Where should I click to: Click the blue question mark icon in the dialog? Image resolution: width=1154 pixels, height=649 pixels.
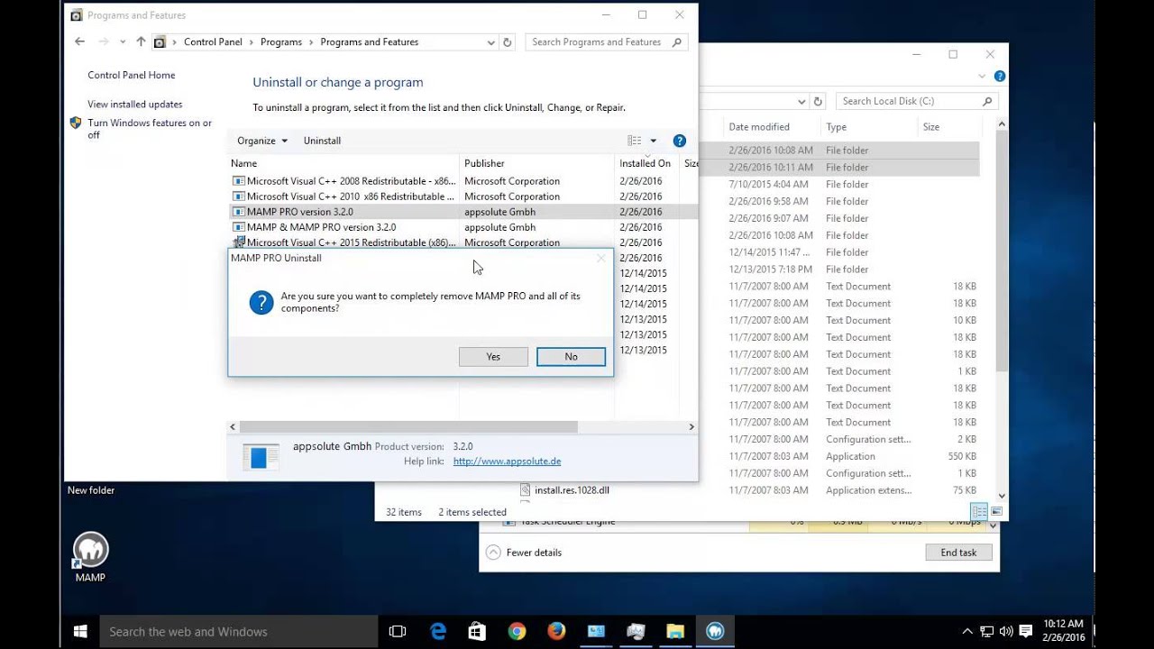pyautogui.click(x=261, y=303)
